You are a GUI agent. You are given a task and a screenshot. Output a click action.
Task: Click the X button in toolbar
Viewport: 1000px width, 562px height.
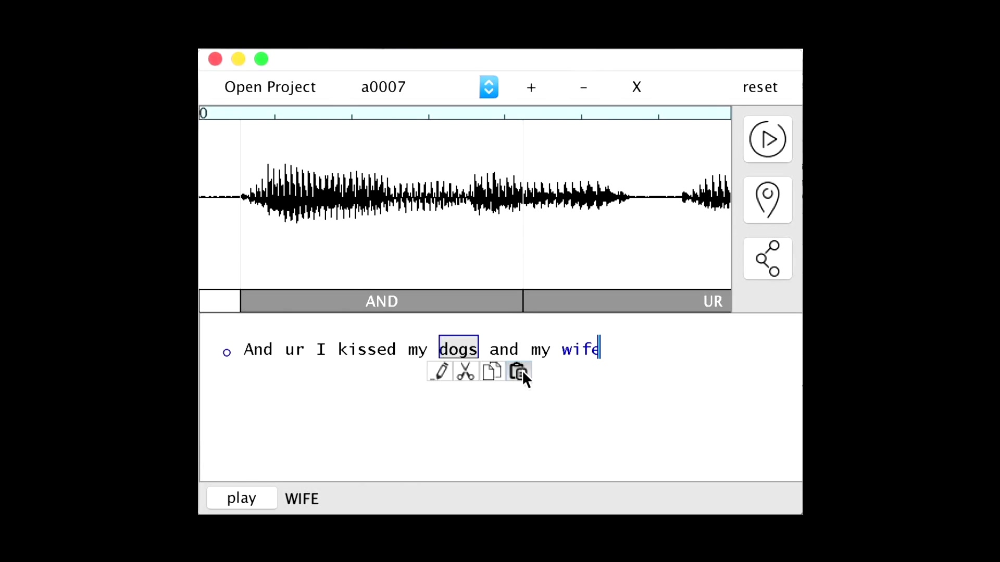(636, 87)
